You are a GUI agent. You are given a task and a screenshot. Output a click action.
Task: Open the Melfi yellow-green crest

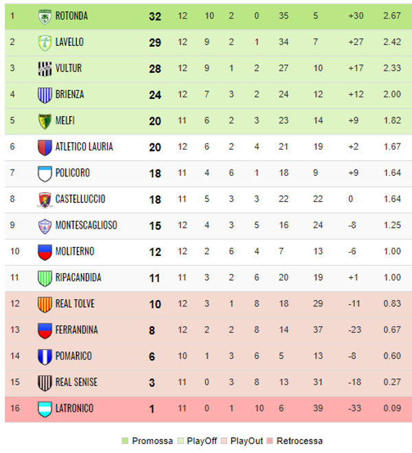pos(45,121)
